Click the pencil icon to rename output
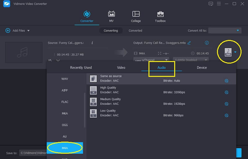248x159 pixels. 189,43
